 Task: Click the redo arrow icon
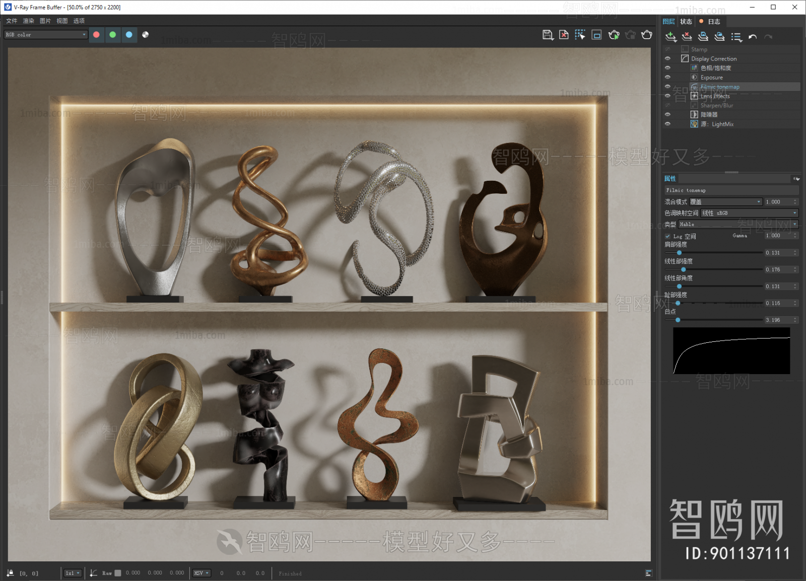[768, 37]
